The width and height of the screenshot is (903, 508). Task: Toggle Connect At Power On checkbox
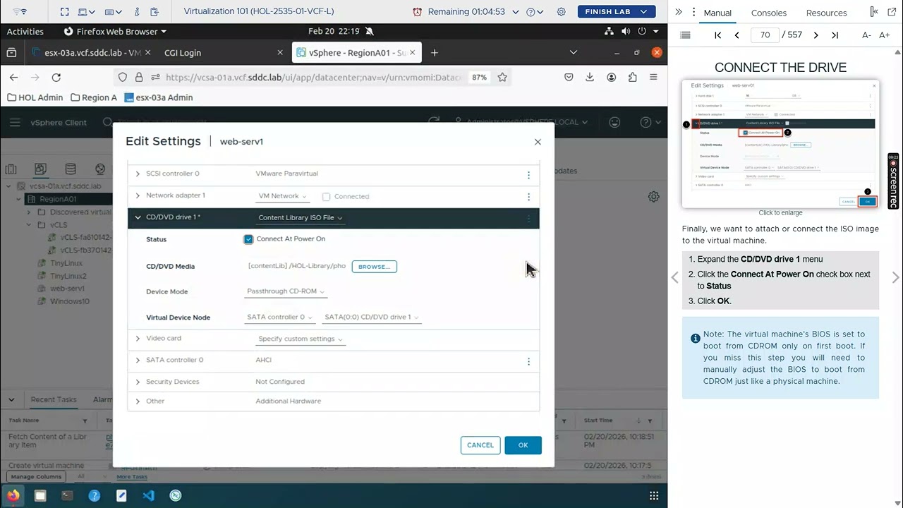248,239
